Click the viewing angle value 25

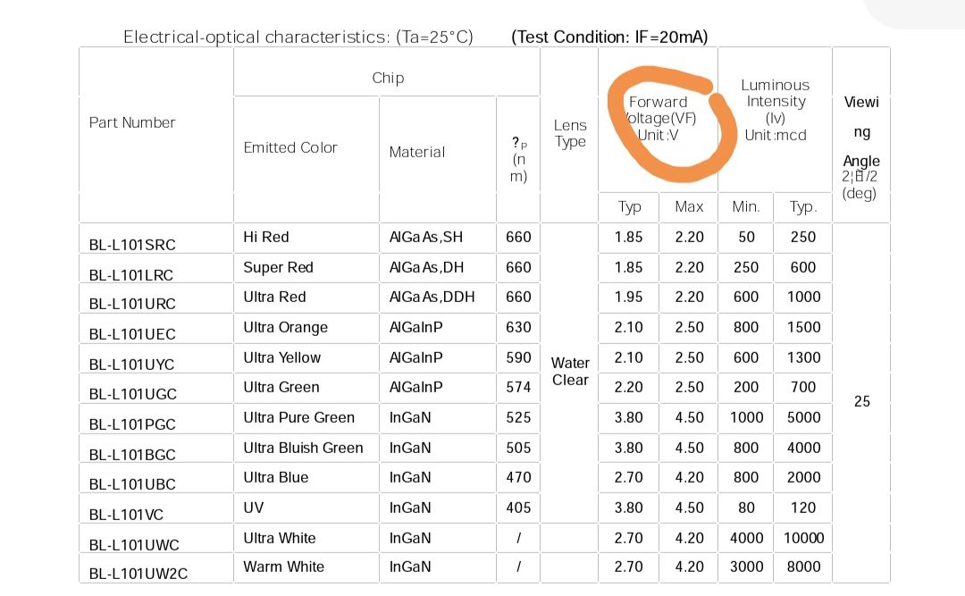pos(861,401)
